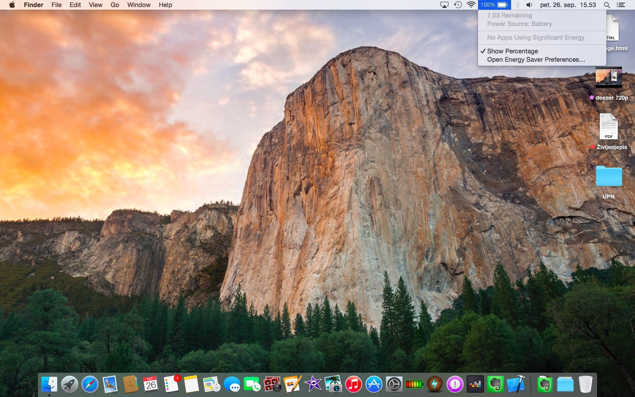The height and width of the screenshot is (397, 635).
Task: Open the blue folder stack in Dock
Action: click(565, 384)
